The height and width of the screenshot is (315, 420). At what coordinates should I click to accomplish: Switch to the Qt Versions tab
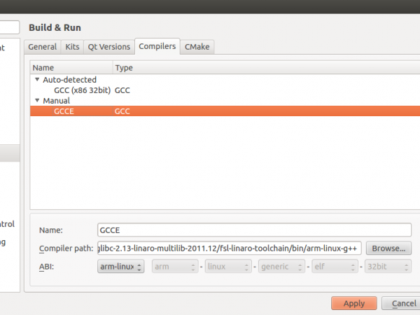(x=108, y=47)
